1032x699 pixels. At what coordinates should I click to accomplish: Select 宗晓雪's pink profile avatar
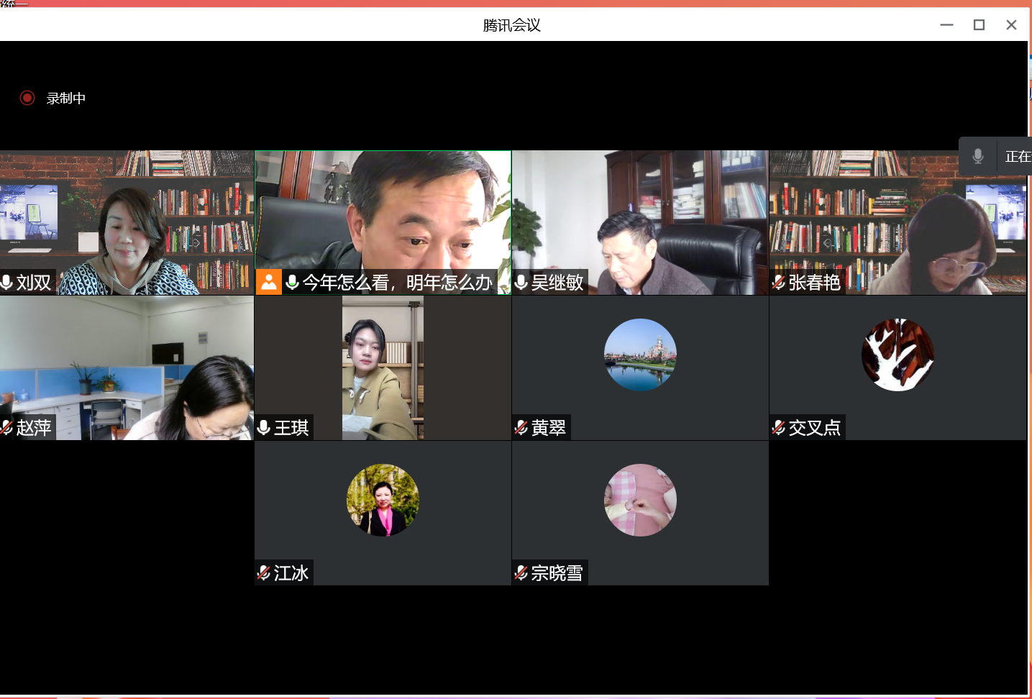click(640, 500)
